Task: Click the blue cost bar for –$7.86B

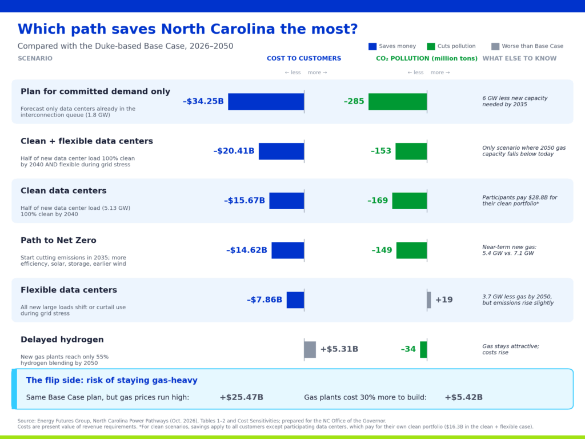Action: tap(295, 300)
